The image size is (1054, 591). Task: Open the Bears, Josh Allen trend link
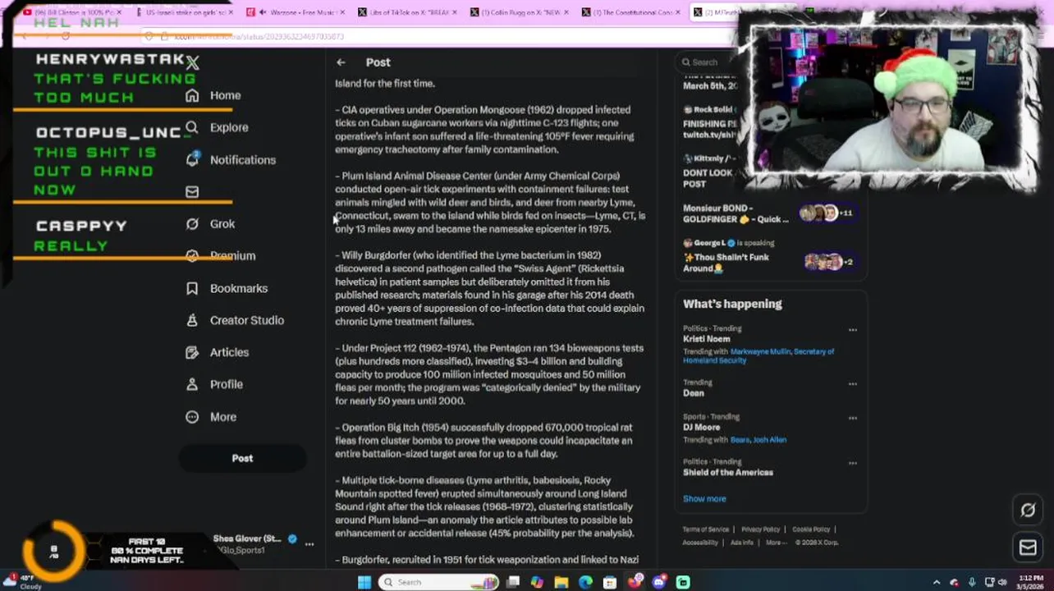coord(758,440)
